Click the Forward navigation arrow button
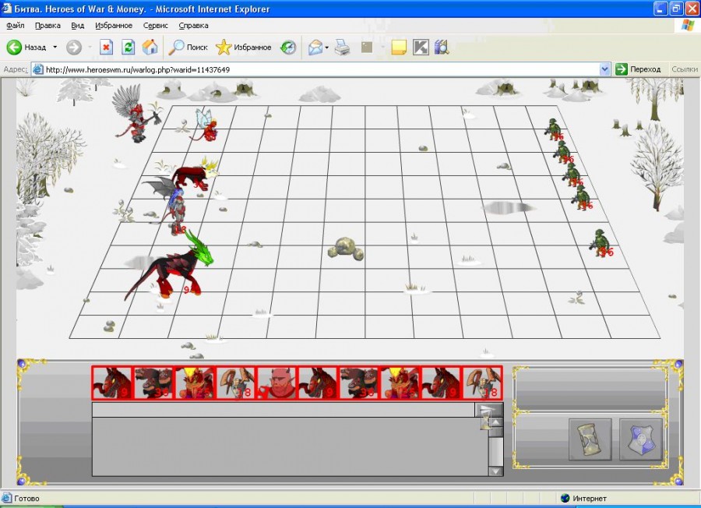 coord(74,47)
